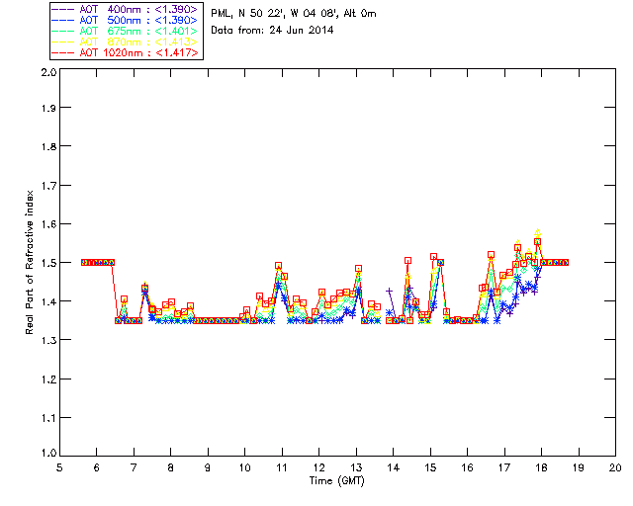The width and height of the screenshot is (633, 506).
Task: Click the AOT 870nm legend entry
Action: click(126, 42)
